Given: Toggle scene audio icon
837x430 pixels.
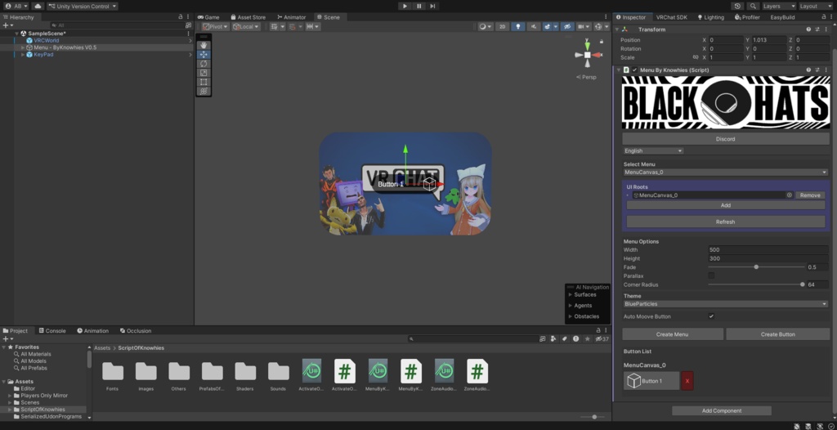Looking at the screenshot, I should click(x=533, y=26).
